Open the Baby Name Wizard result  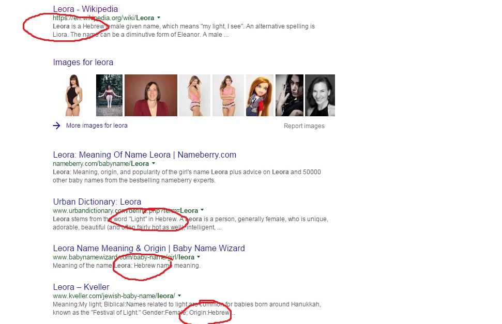click(x=148, y=248)
